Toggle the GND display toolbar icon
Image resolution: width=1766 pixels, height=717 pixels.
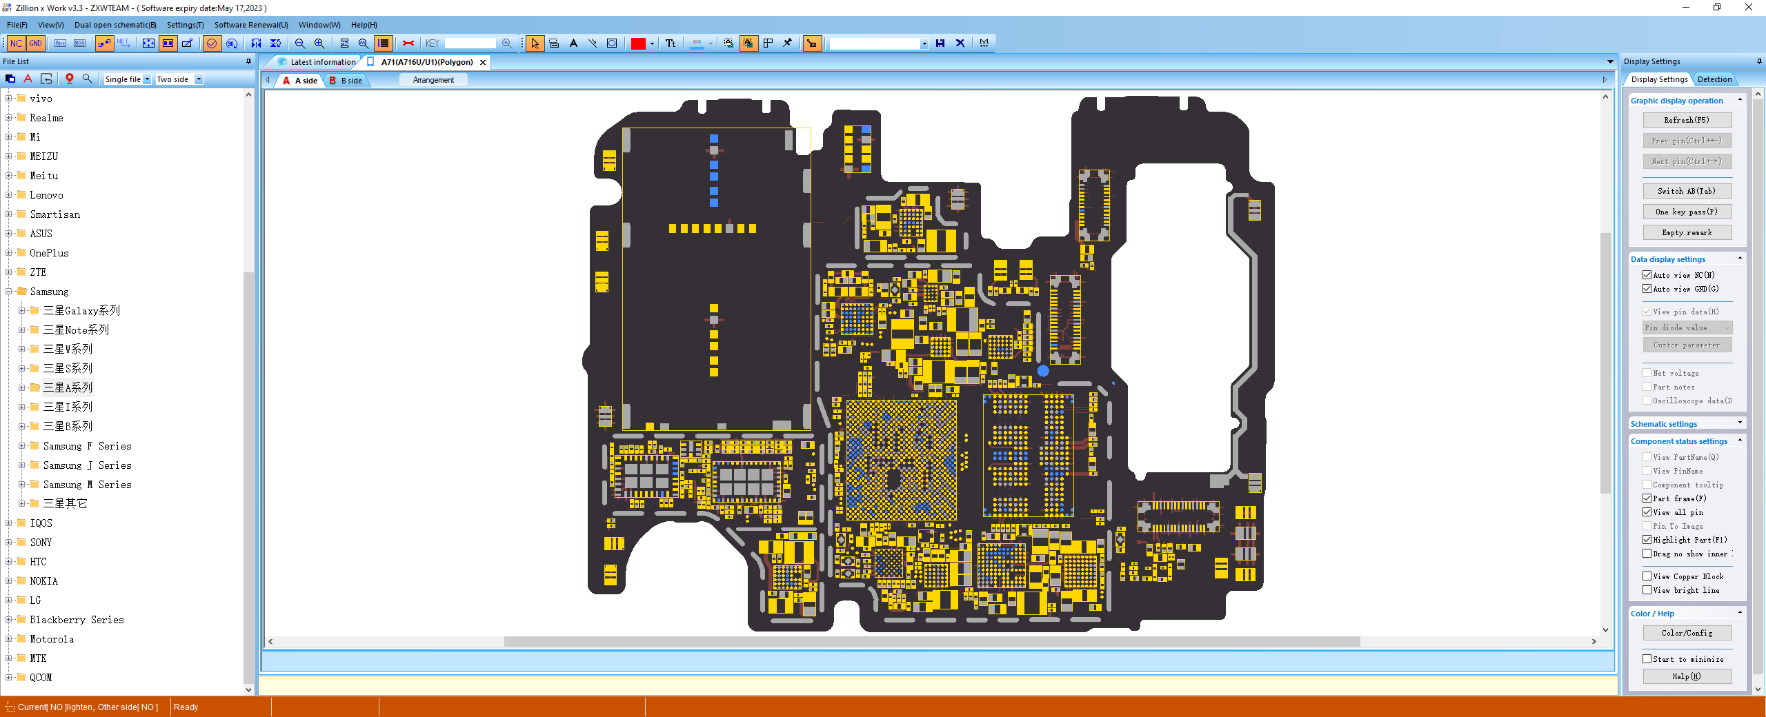(x=35, y=43)
